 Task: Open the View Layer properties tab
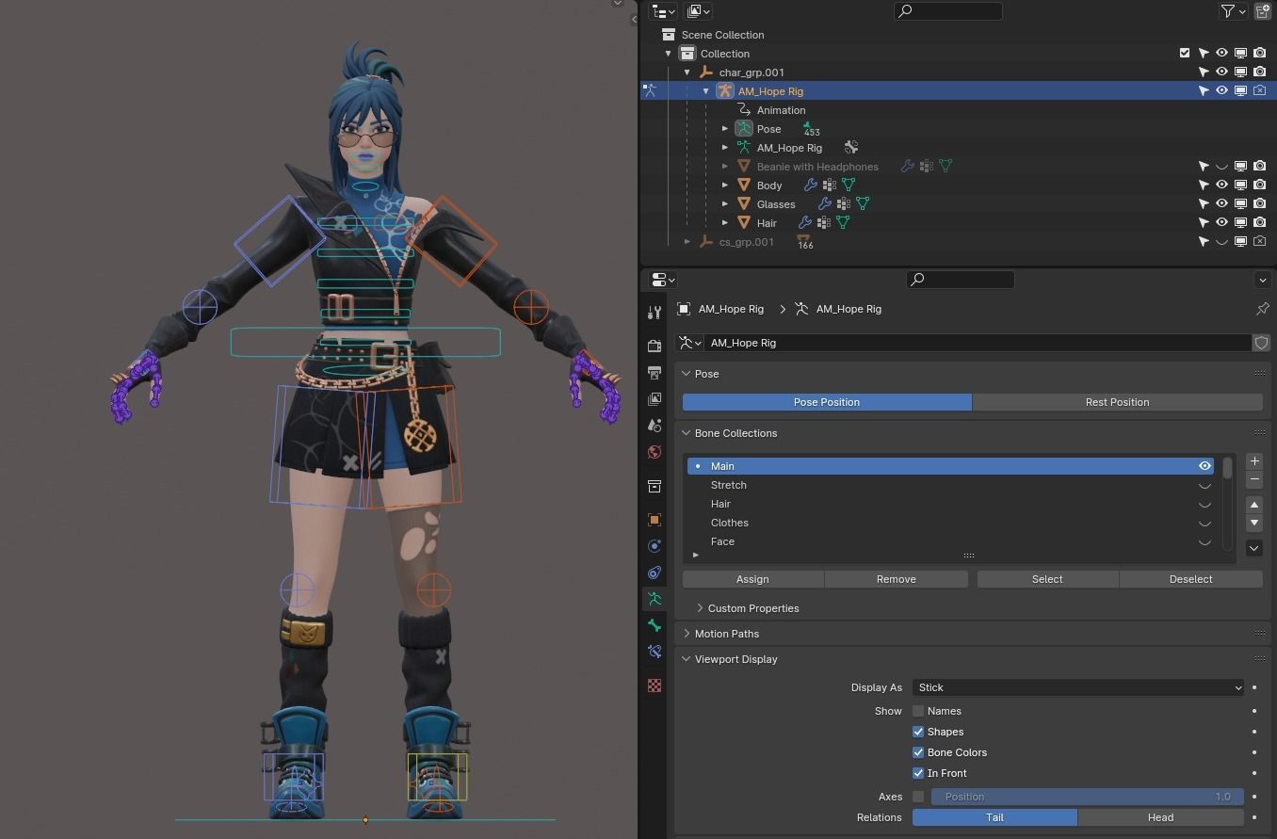(x=655, y=399)
